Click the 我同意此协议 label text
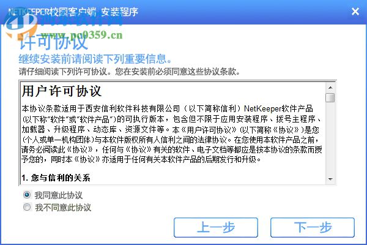 59,195
